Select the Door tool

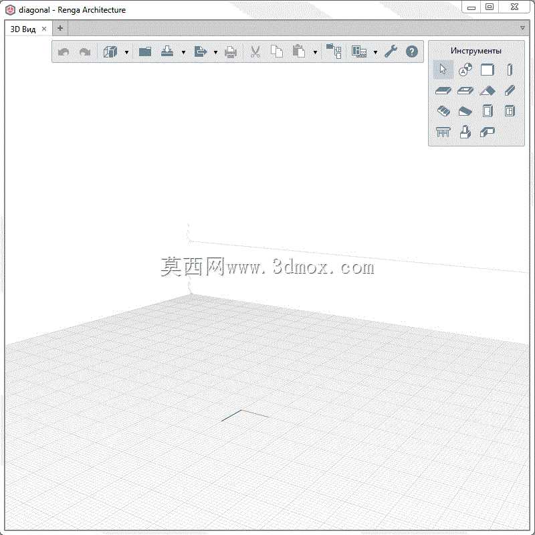click(488, 111)
